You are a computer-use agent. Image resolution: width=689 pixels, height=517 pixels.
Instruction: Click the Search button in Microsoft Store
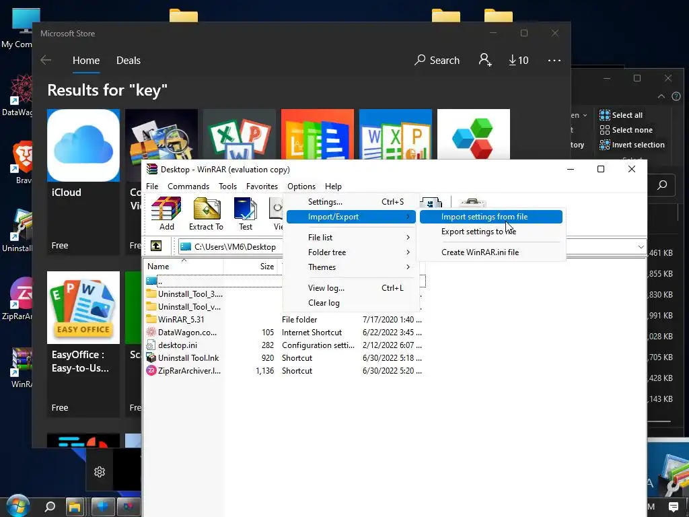pos(437,60)
